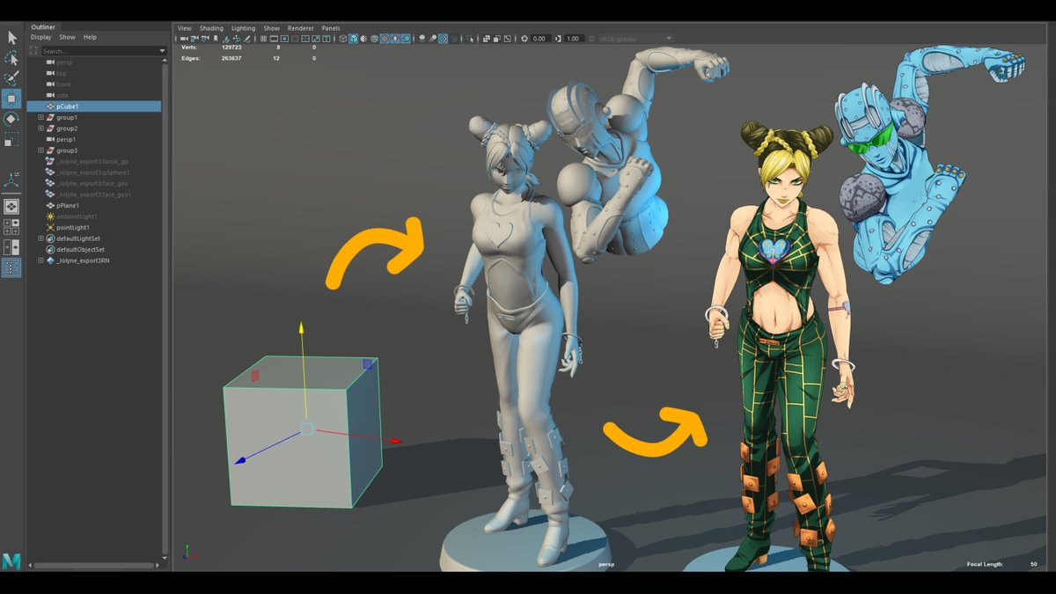Click the Use Default Material icon
1056x594 pixels.
coord(363,39)
